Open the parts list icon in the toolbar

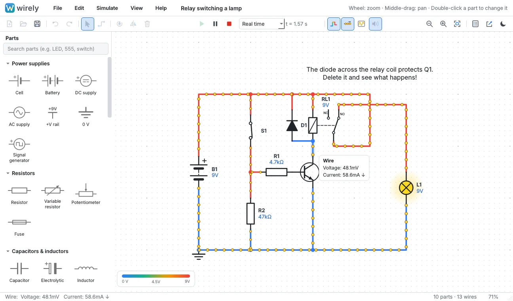pyautogui.click(x=475, y=24)
